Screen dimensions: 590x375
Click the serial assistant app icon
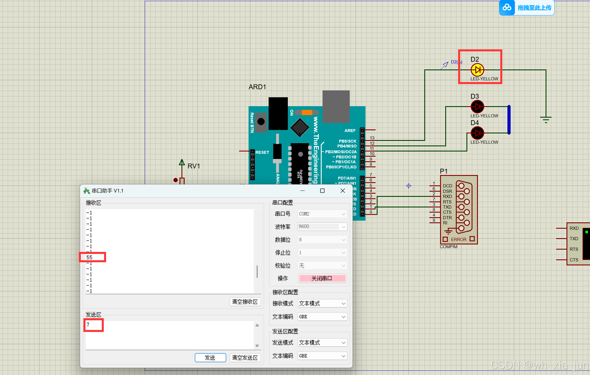click(87, 191)
